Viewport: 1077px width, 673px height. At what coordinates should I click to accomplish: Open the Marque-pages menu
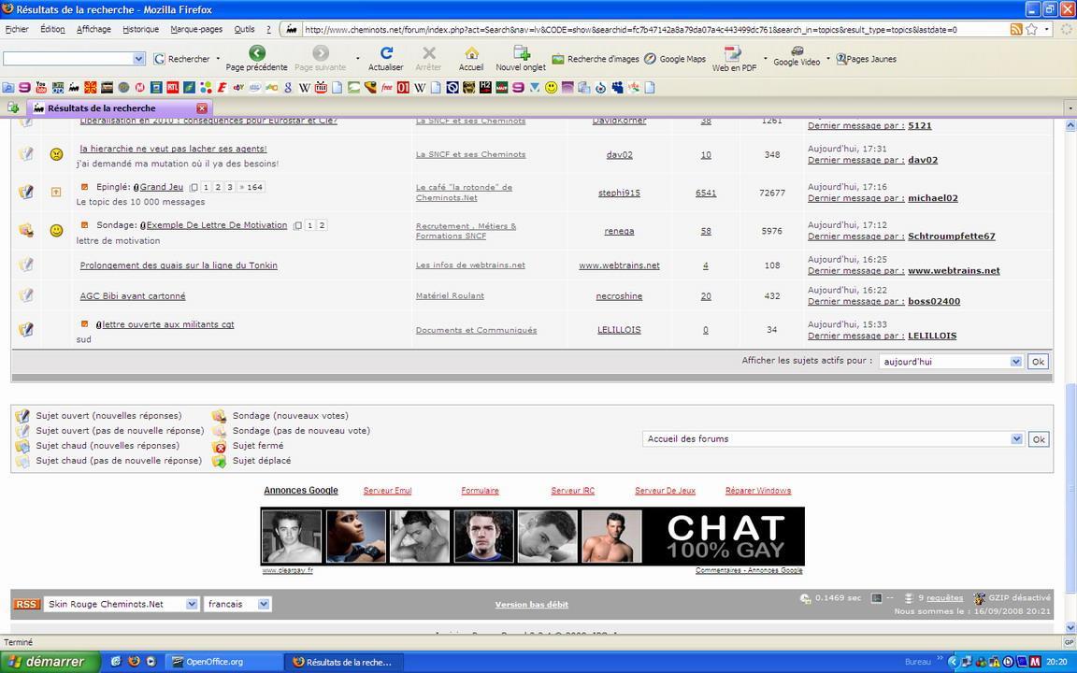(196, 29)
